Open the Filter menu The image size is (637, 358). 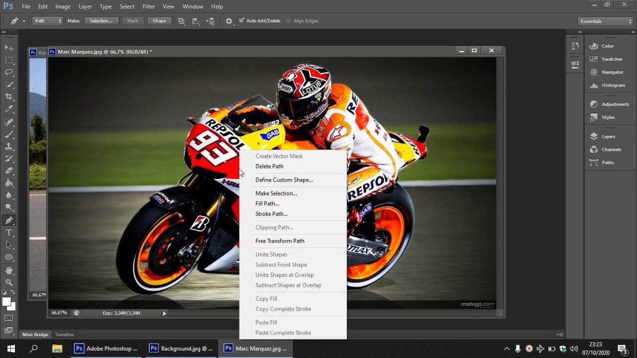pos(149,6)
